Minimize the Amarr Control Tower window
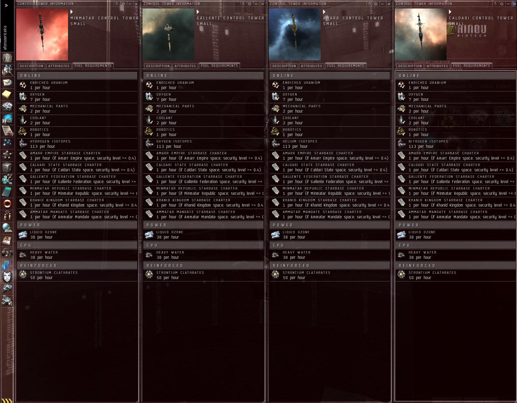The image size is (517, 403). (x=382, y=4)
